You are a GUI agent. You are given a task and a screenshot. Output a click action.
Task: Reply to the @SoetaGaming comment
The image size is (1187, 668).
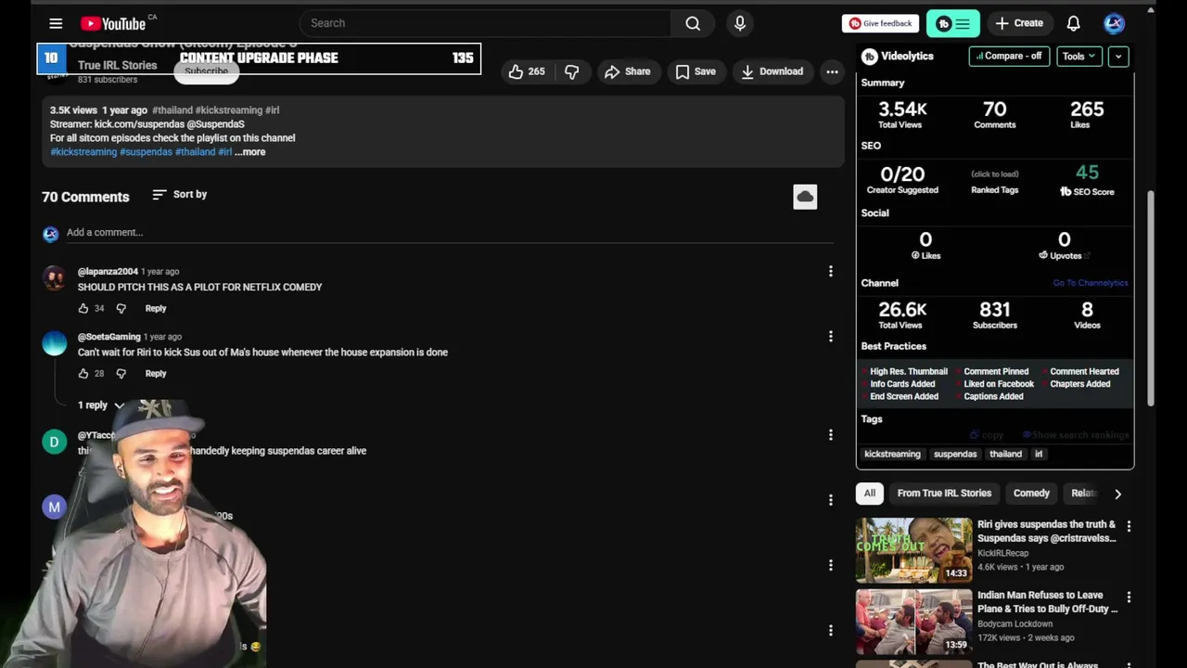(156, 373)
